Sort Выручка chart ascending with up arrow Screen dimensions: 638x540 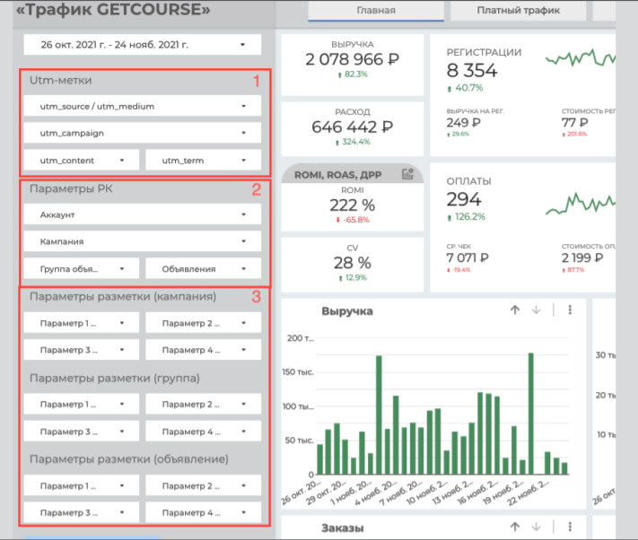tap(515, 309)
